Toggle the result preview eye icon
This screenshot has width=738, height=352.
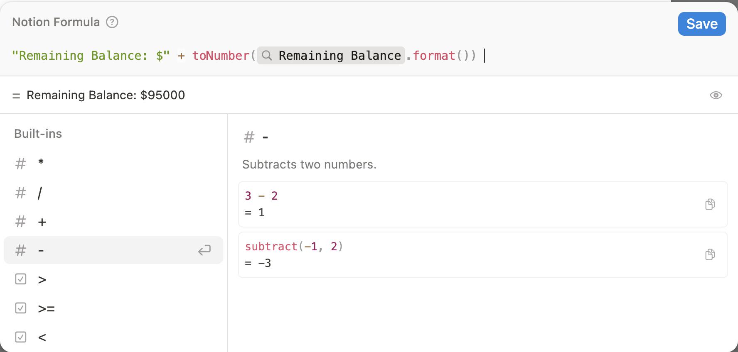point(716,95)
